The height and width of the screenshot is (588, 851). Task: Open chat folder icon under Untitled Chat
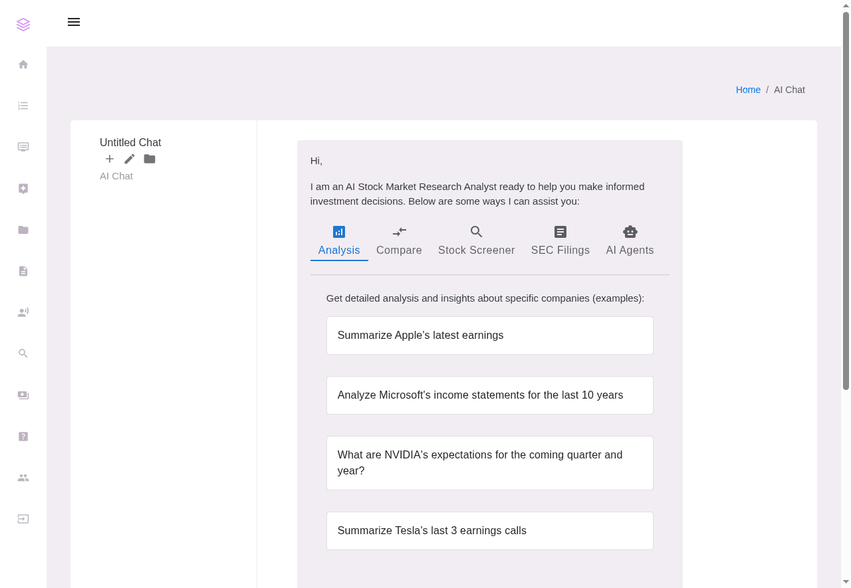point(150,159)
